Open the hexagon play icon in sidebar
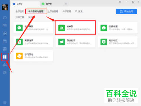Screen dimensions: 141x106 tap(5, 73)
